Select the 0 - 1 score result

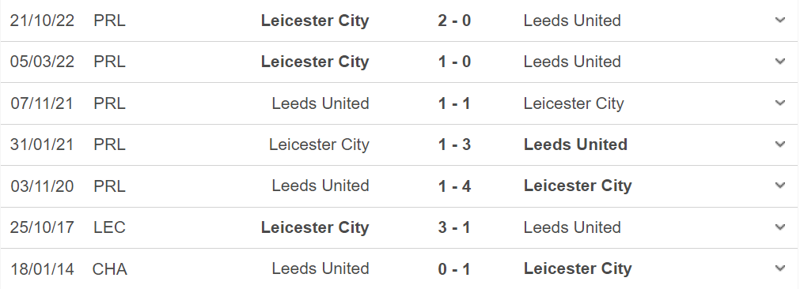[454, 268]
